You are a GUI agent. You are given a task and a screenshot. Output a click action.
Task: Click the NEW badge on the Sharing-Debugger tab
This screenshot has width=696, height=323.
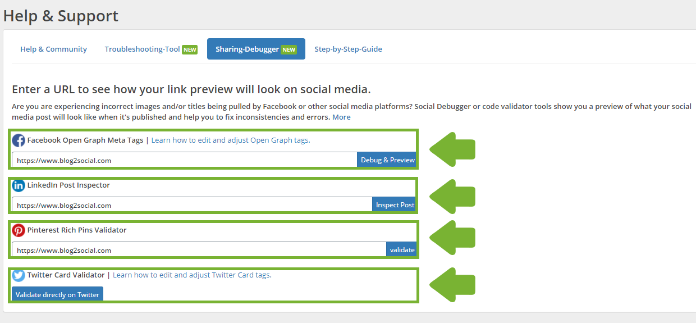click(289, 49)
